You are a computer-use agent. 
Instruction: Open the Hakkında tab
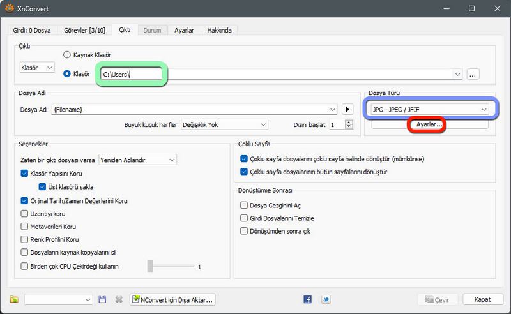click(x=219, y=30)
